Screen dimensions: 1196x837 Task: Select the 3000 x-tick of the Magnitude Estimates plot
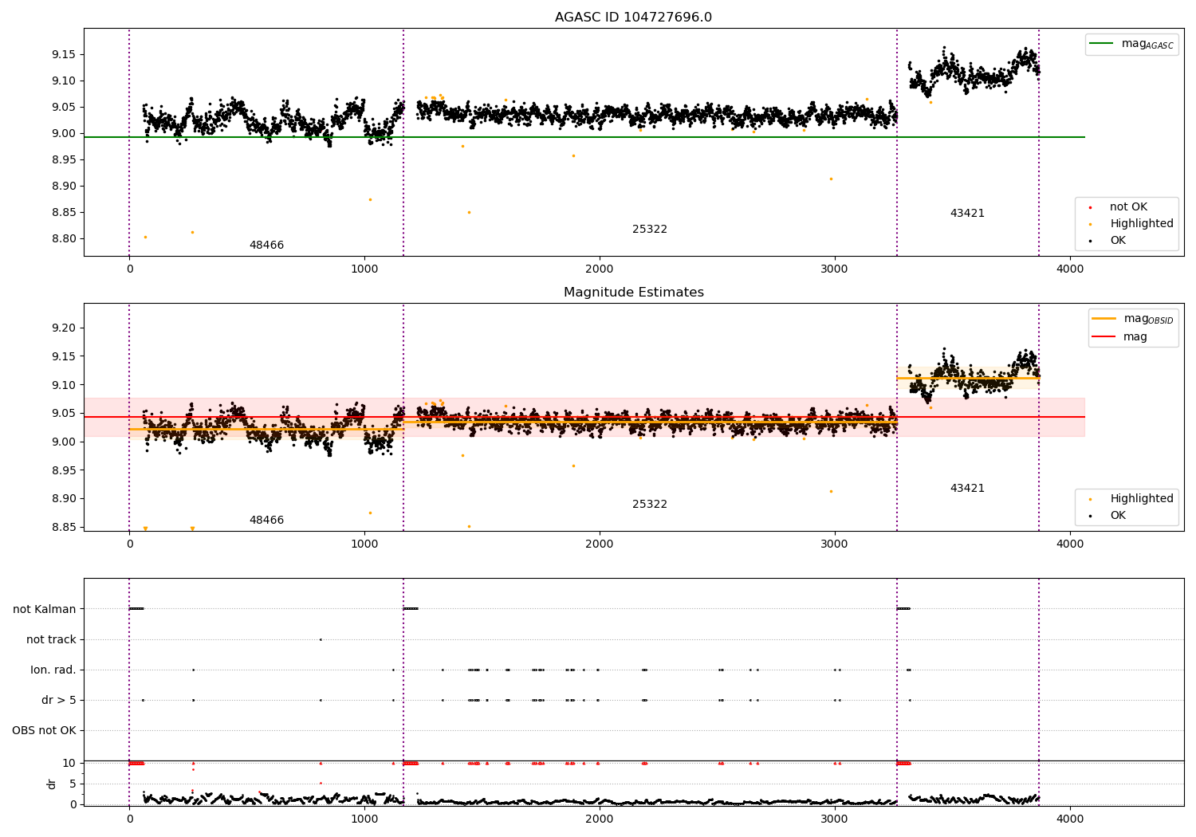(835, 544)
